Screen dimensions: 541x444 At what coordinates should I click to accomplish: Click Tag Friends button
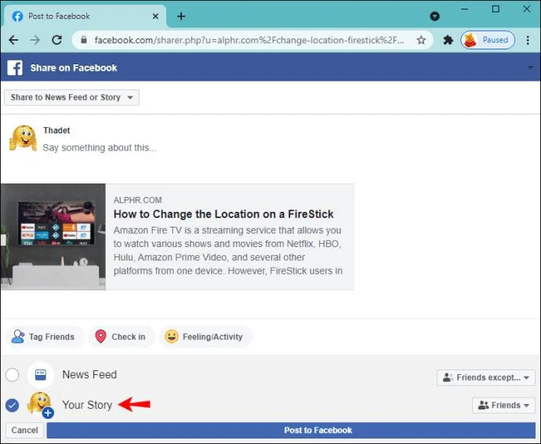(45, 337)
